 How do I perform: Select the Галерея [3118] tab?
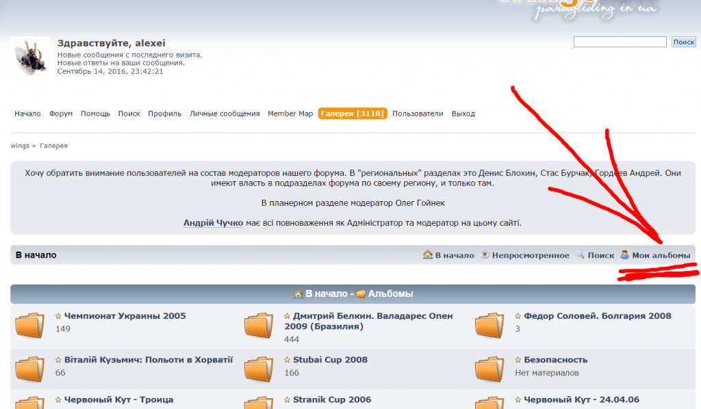(x=353, y=114)
